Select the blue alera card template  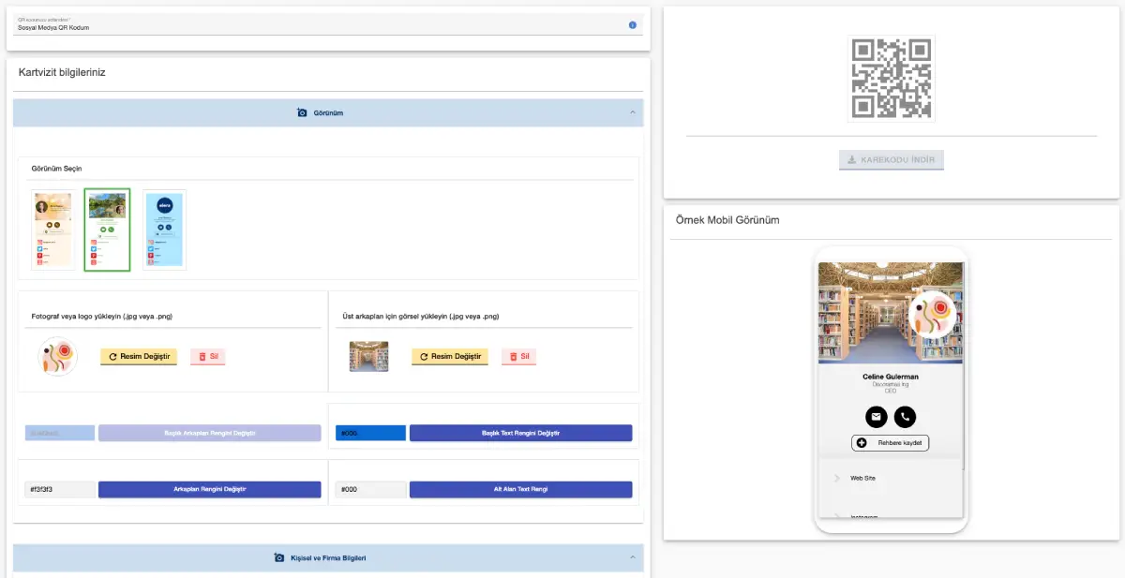[164, 229]
